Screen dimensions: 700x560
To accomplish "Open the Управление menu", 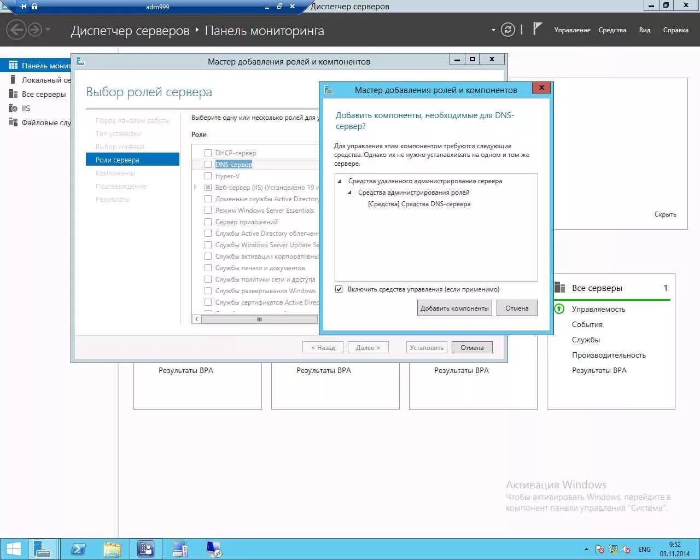I will (x=572, y=30).
